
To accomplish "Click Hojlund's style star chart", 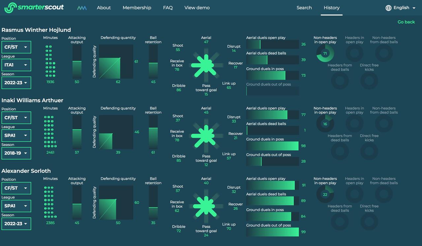I will (206, 65).
